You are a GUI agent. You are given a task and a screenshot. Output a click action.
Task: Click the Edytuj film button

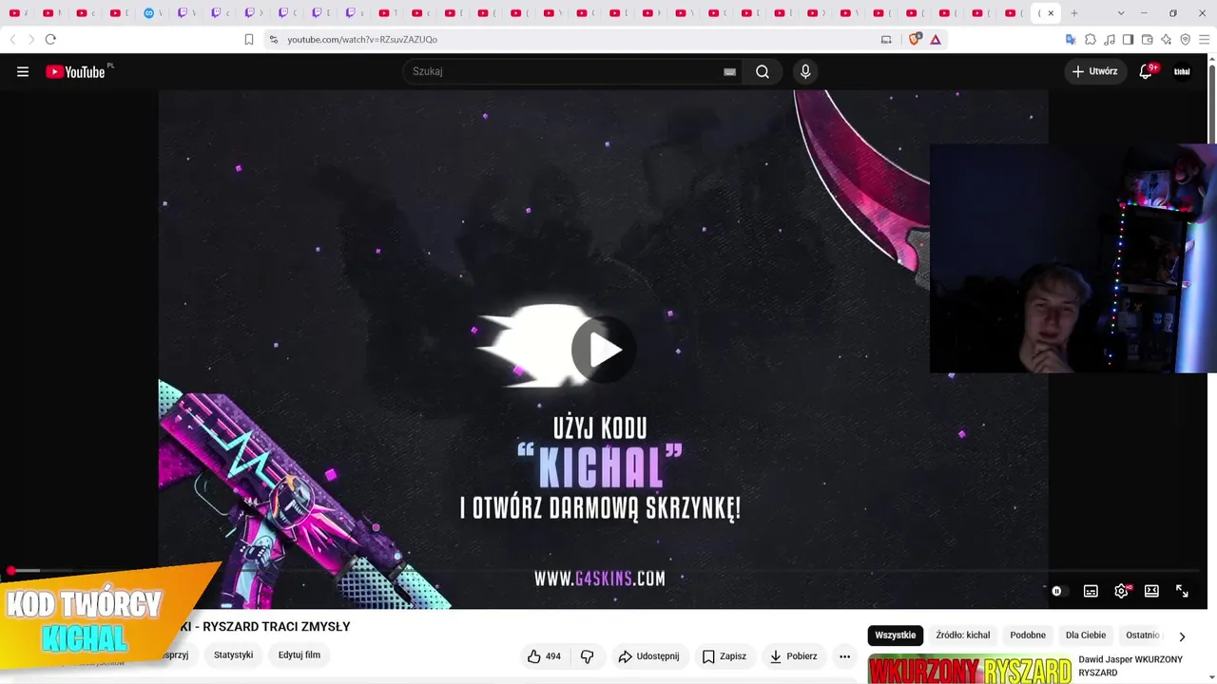(x=299, y=655)
